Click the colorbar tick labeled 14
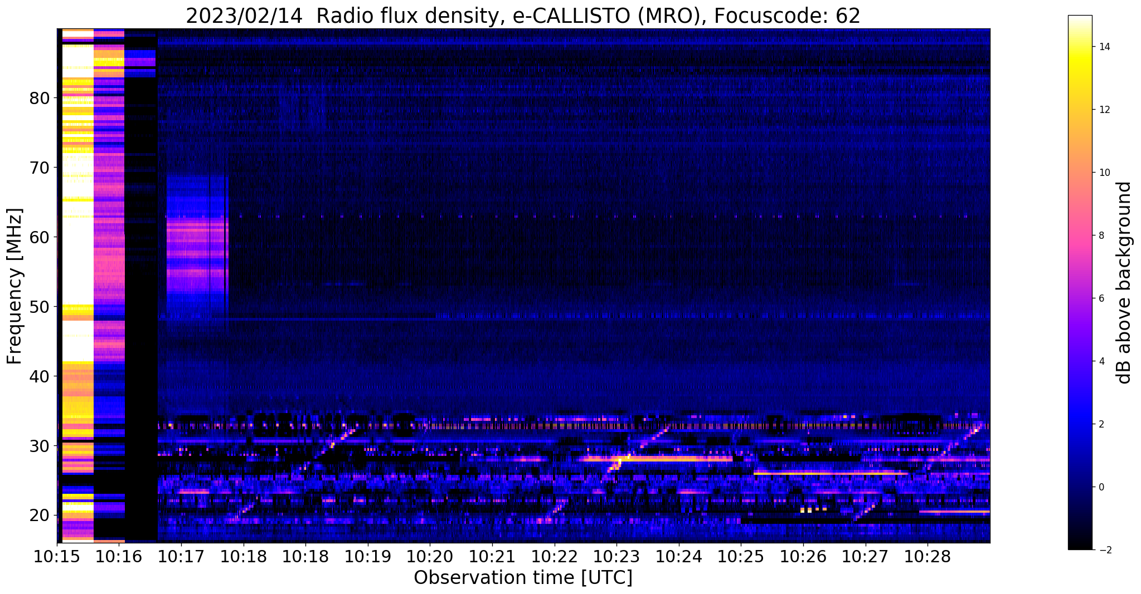The height and width of the screenshot is (594, 1141). coord(1104,47)
